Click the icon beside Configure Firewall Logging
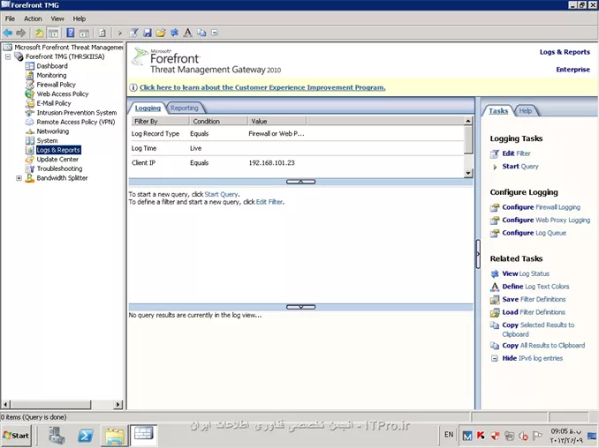This screenshot has height=448, width=599. 495,207
